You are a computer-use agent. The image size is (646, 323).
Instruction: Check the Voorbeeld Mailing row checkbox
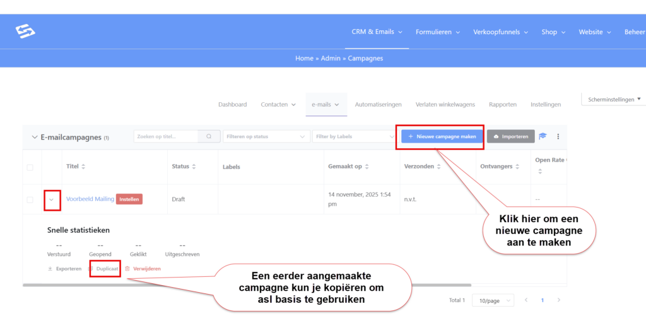pos(30,199)
